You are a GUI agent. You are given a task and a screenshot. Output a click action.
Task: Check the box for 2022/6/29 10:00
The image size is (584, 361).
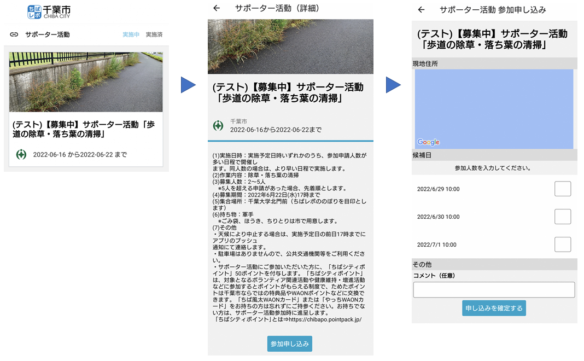(563, 189)
